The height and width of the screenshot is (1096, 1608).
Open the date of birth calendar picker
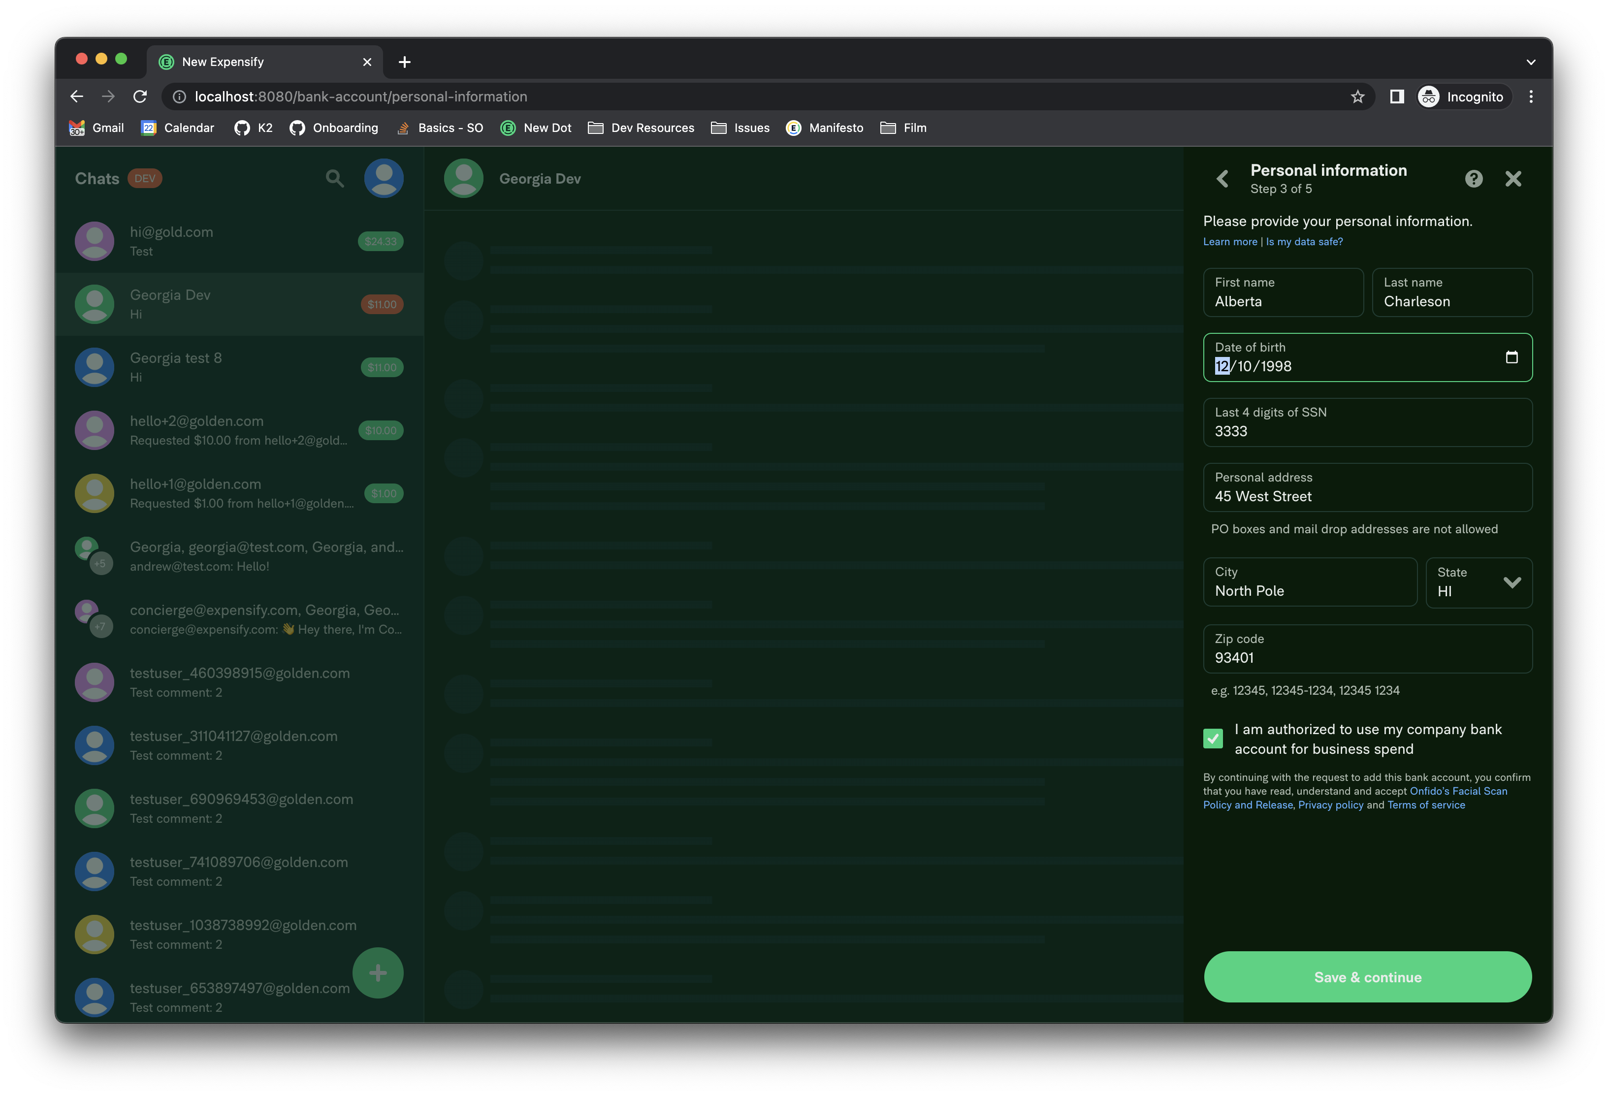coord(1512,357)
